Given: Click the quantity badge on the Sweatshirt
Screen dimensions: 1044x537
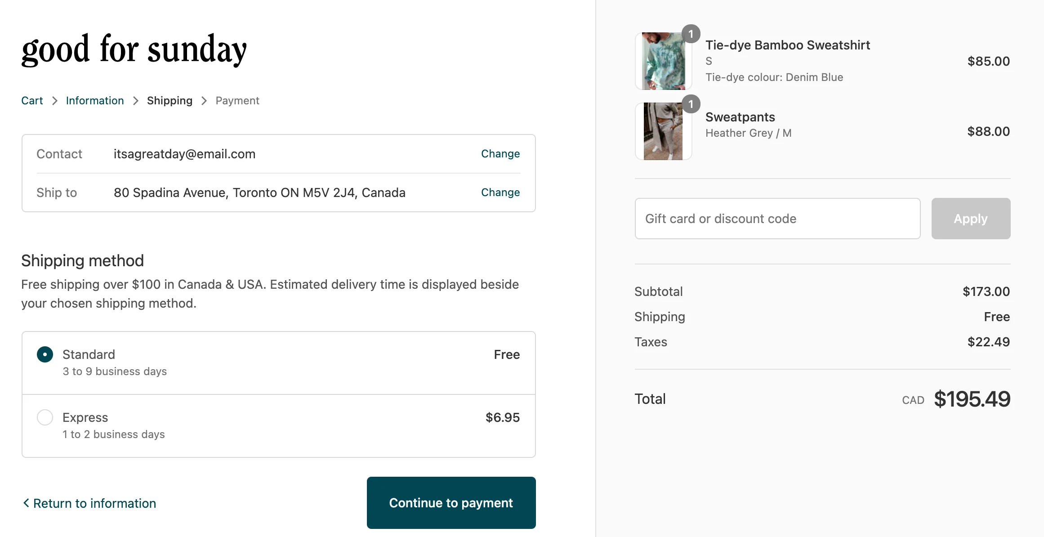Looking at the screenshot, I should point(691,34).
